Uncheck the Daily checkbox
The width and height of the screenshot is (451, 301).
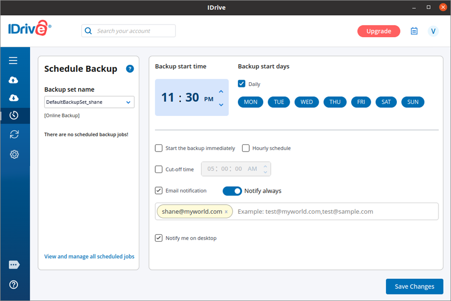pos(242,84)
